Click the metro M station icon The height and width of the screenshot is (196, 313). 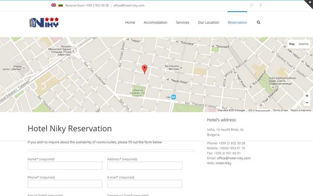[x=174, y=97]
